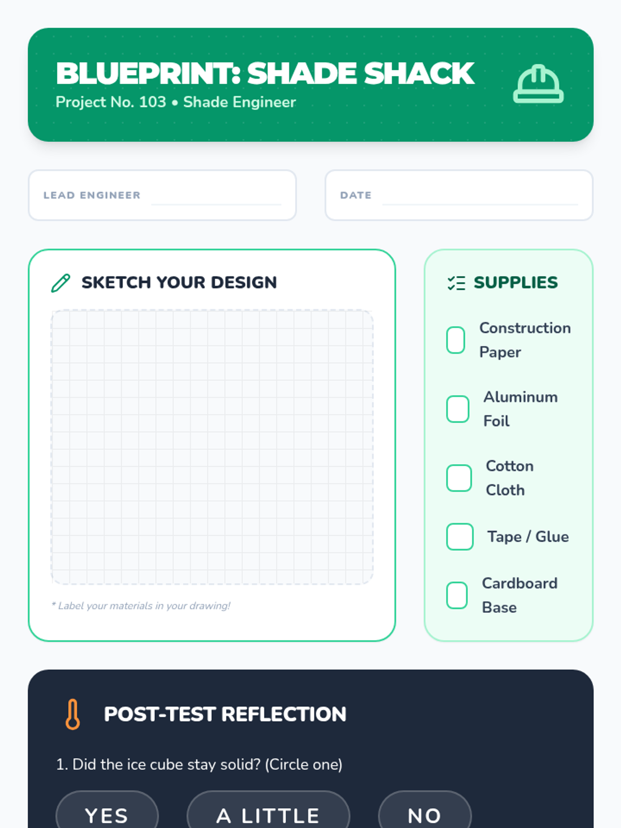Click the Supplies heading text

coord(516,283)
